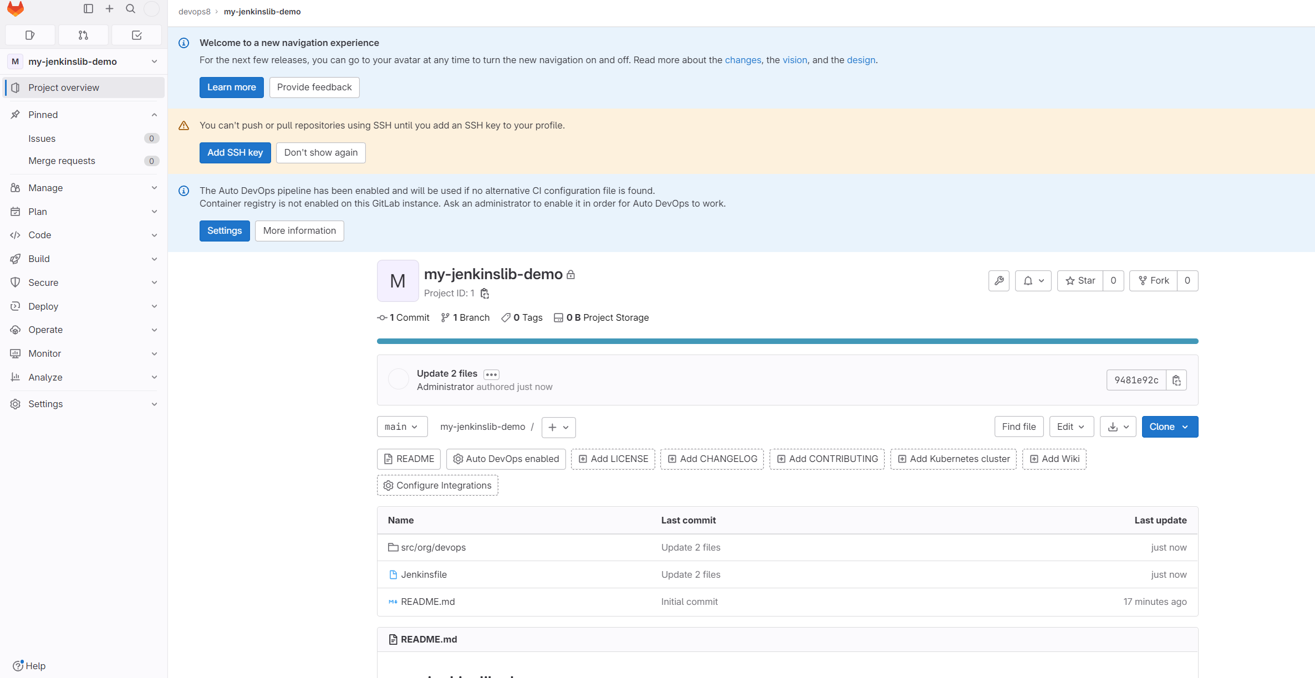Screen dimensions: 1315x678
Task: Click Learn more button
Action: pos(231,87)
